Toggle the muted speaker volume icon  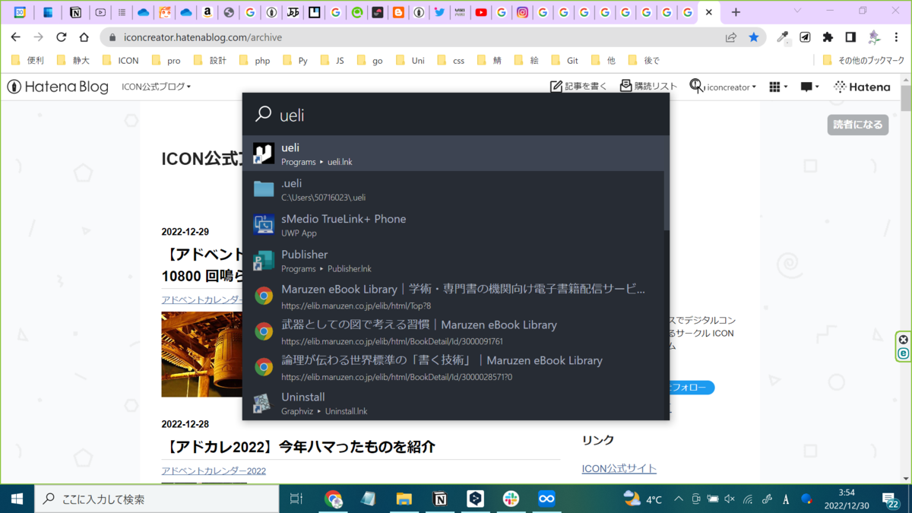(730, 499)
